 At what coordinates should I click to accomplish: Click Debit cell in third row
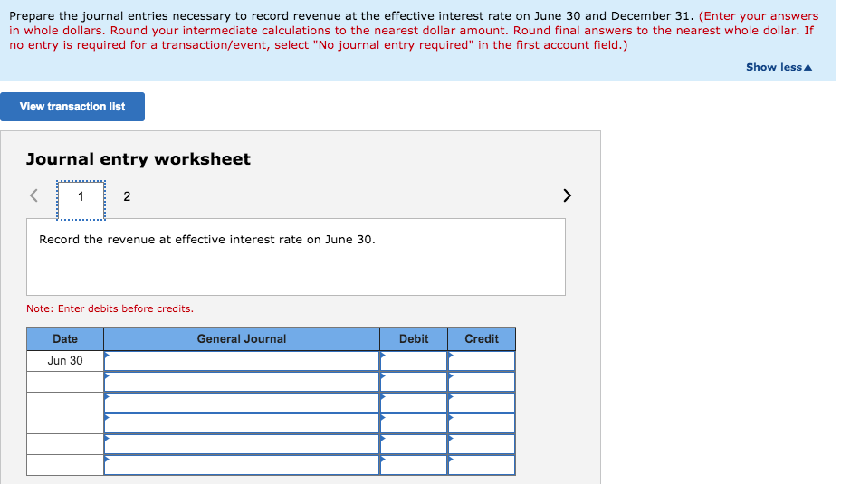[414, 403]
